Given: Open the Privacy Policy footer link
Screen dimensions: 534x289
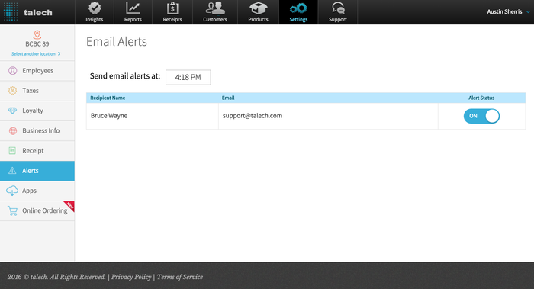Looking at the screenshot, I should pyautogui.click(x=131, y=277).
